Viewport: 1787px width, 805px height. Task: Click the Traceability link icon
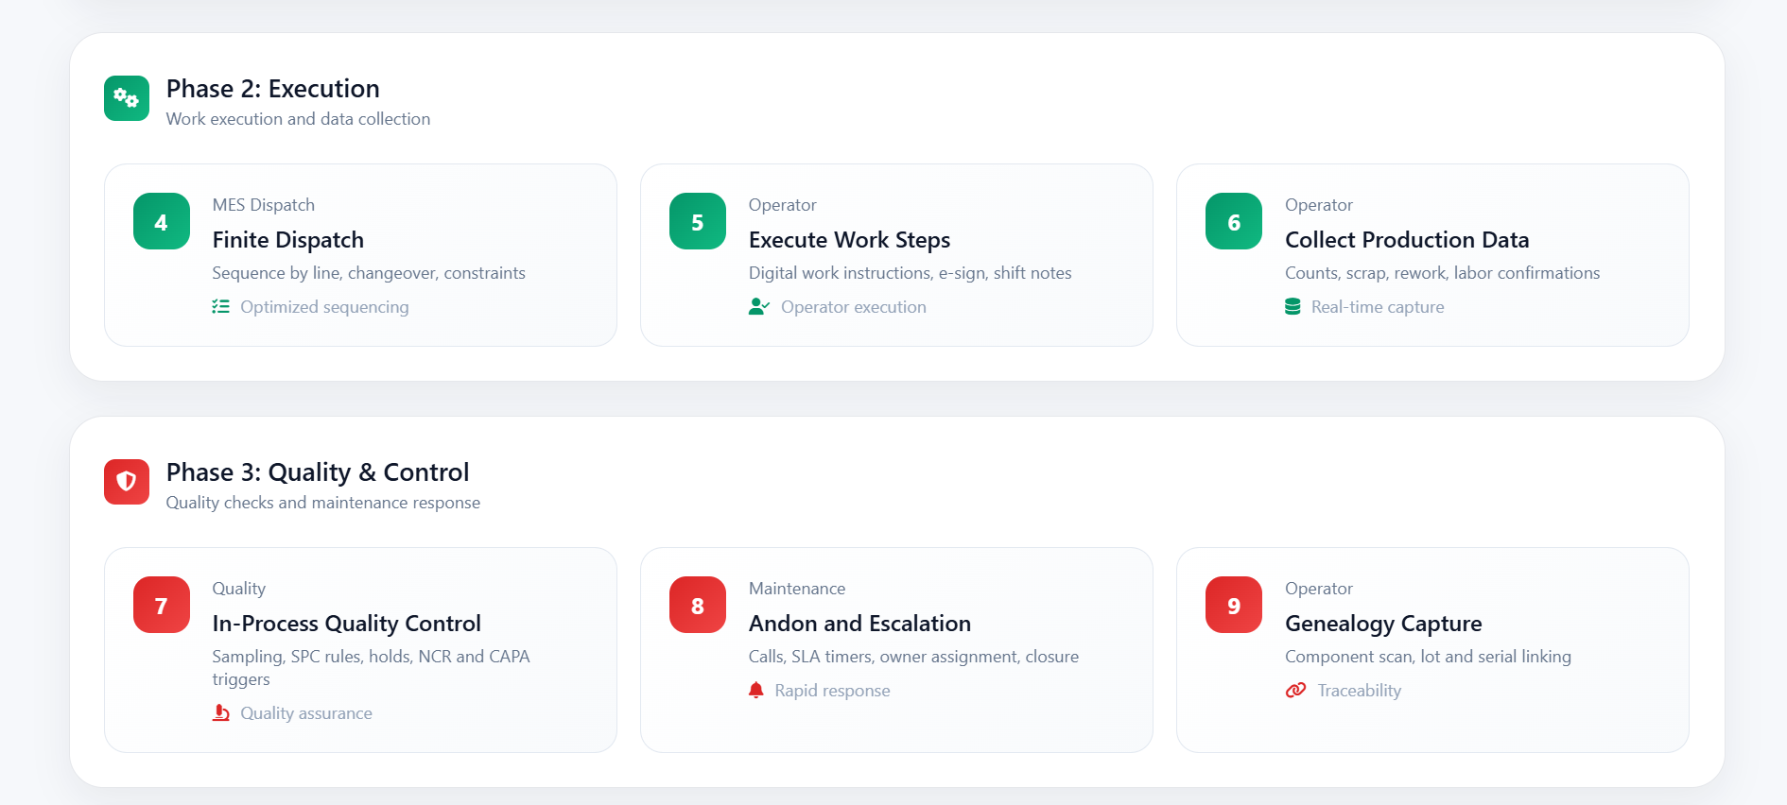pyautogui.click(x=1295, y=691)
